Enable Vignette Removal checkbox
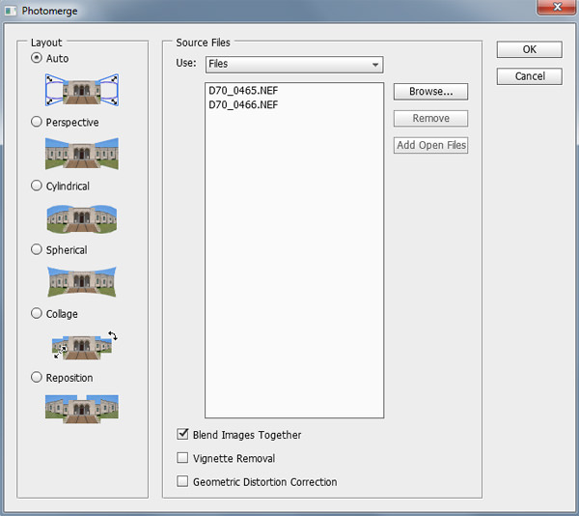Image resolution: width=579 pixels, height=516 pixels. [x=183, y=459]
